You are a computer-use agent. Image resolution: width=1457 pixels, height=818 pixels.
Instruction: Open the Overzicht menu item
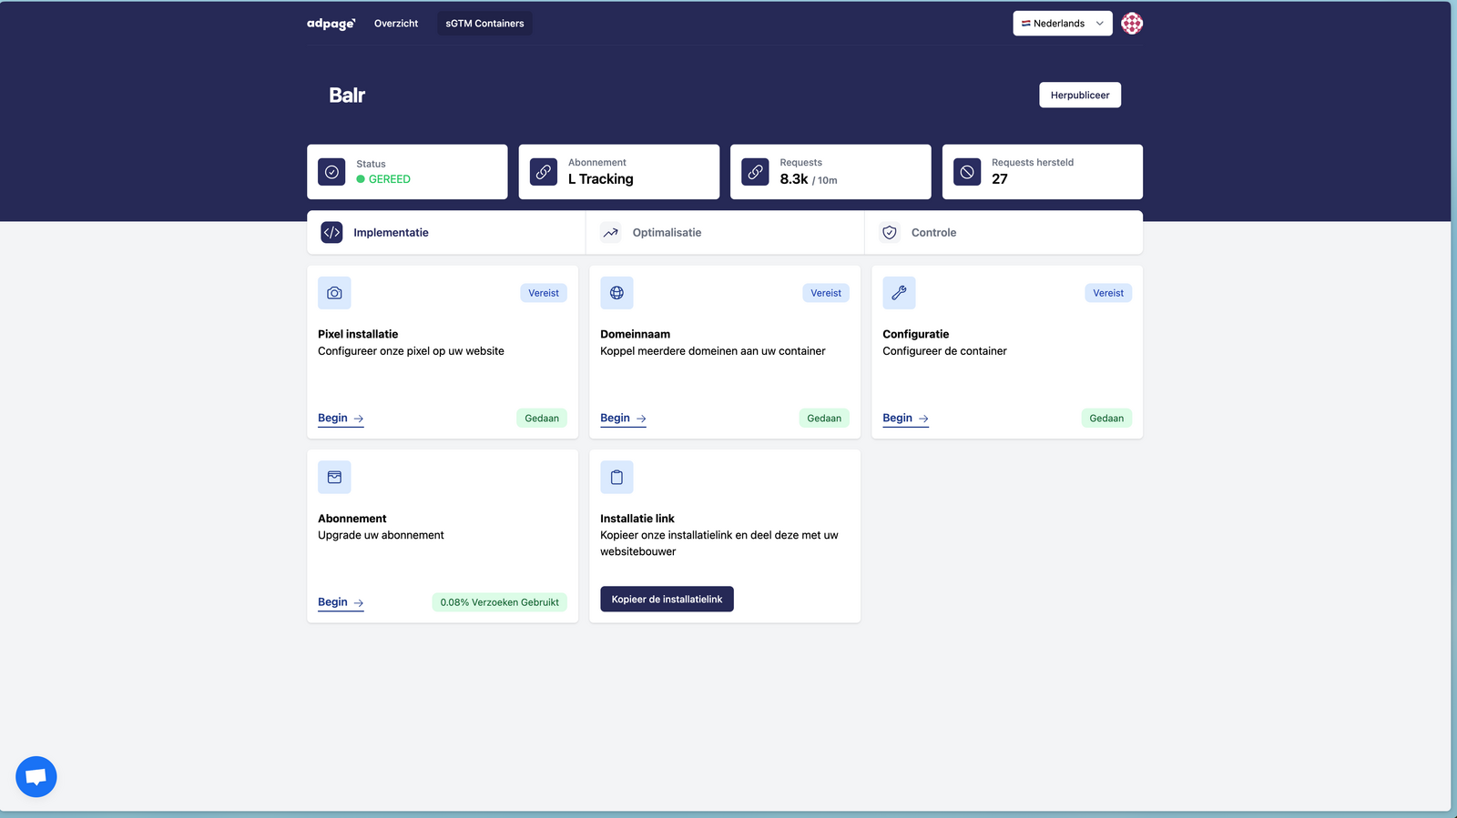point(396,24)
